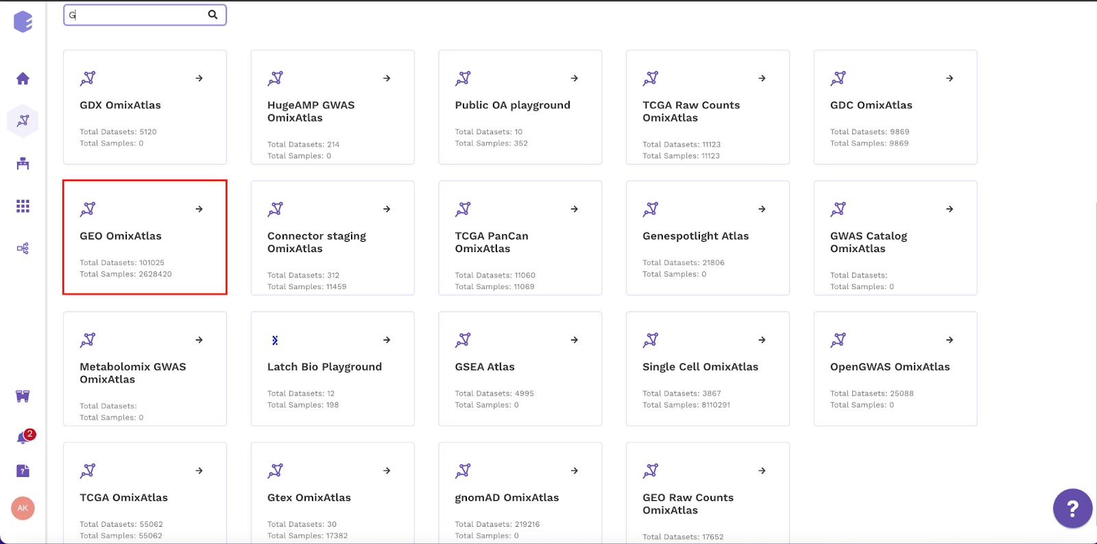Click the arrow on OpenGWAS OmixAtlas card
This screenshot has height=544, width=1097.
(x=950, y=340)
